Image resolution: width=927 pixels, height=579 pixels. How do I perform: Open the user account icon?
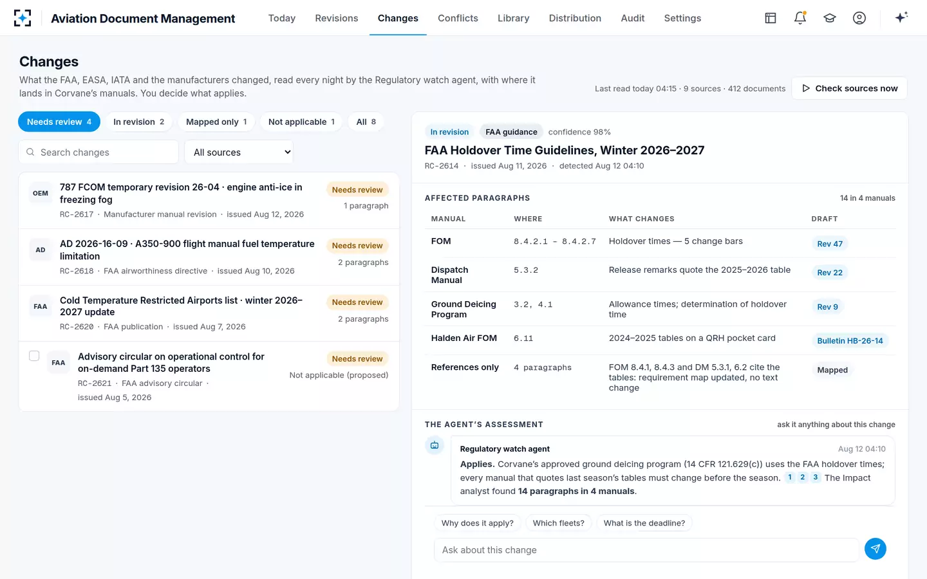click(x=859, y=18)
